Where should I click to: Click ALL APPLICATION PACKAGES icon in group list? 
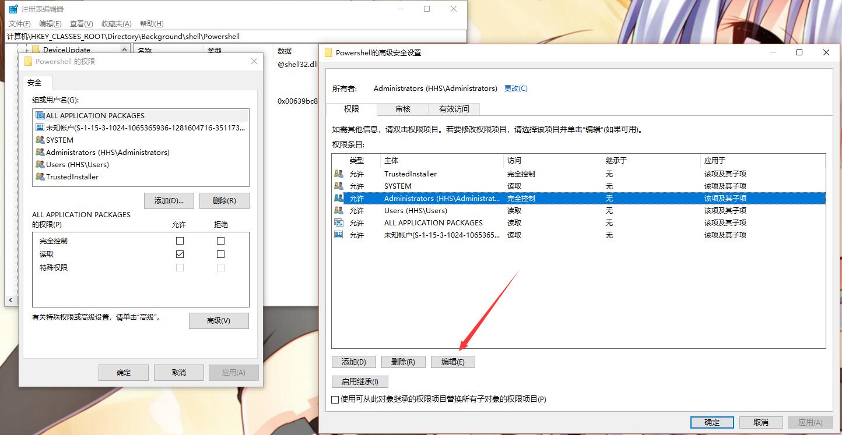click(x=40, y=115)
